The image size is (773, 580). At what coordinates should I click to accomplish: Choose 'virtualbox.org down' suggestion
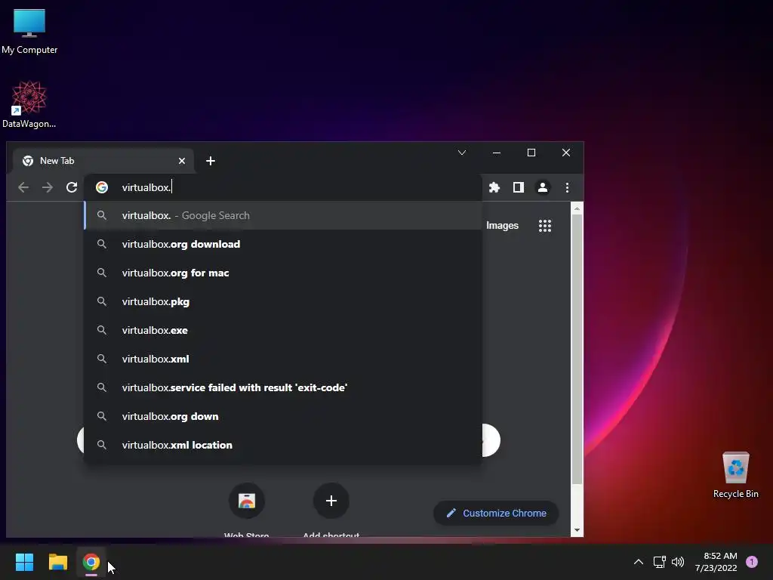pyautogui.click(x=283, y=416)
